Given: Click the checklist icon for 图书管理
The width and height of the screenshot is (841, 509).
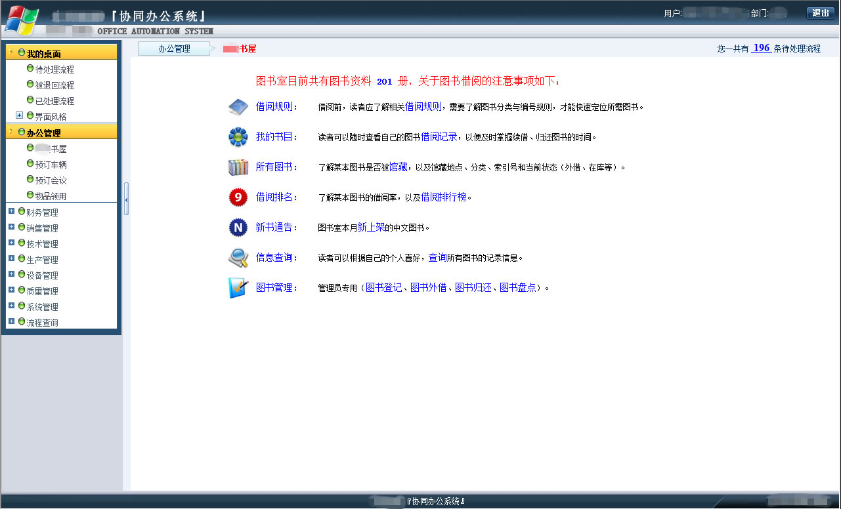Looking at the screenshot, I should (x=238, y=287).
